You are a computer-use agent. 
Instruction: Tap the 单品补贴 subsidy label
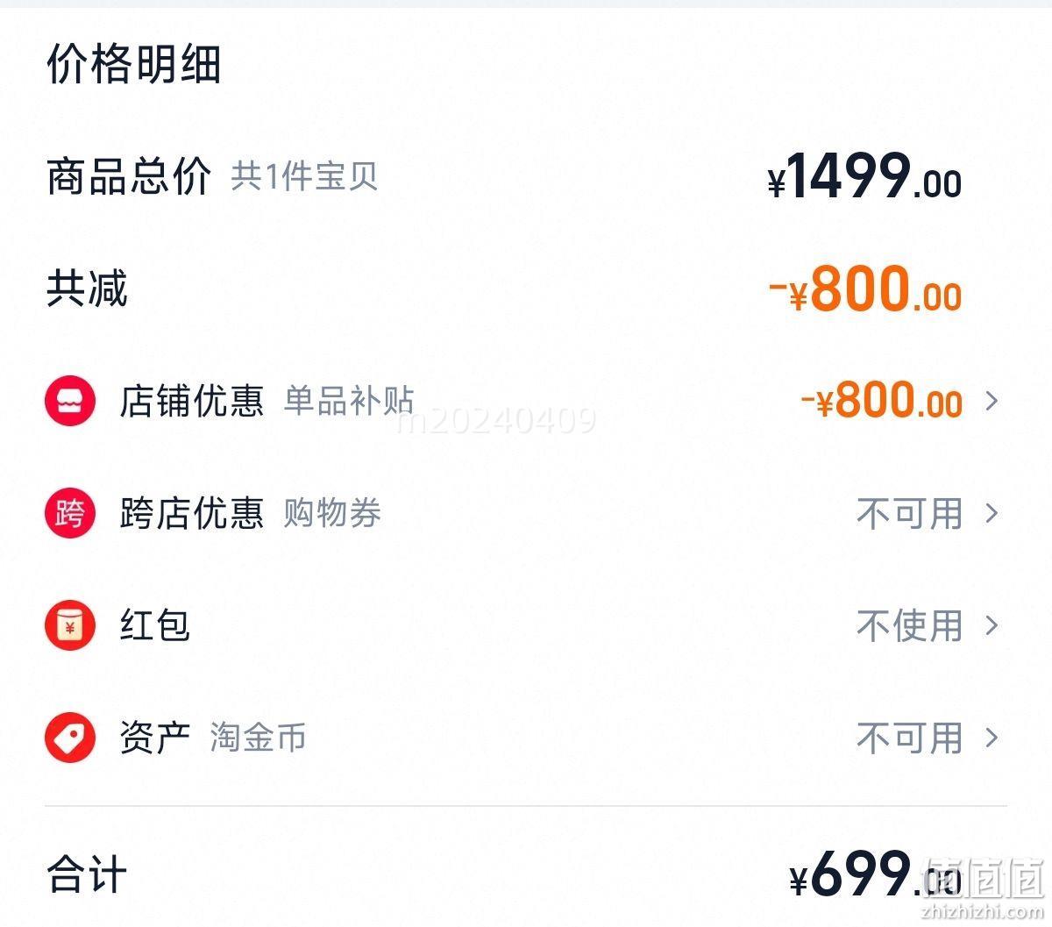point(349,401)
